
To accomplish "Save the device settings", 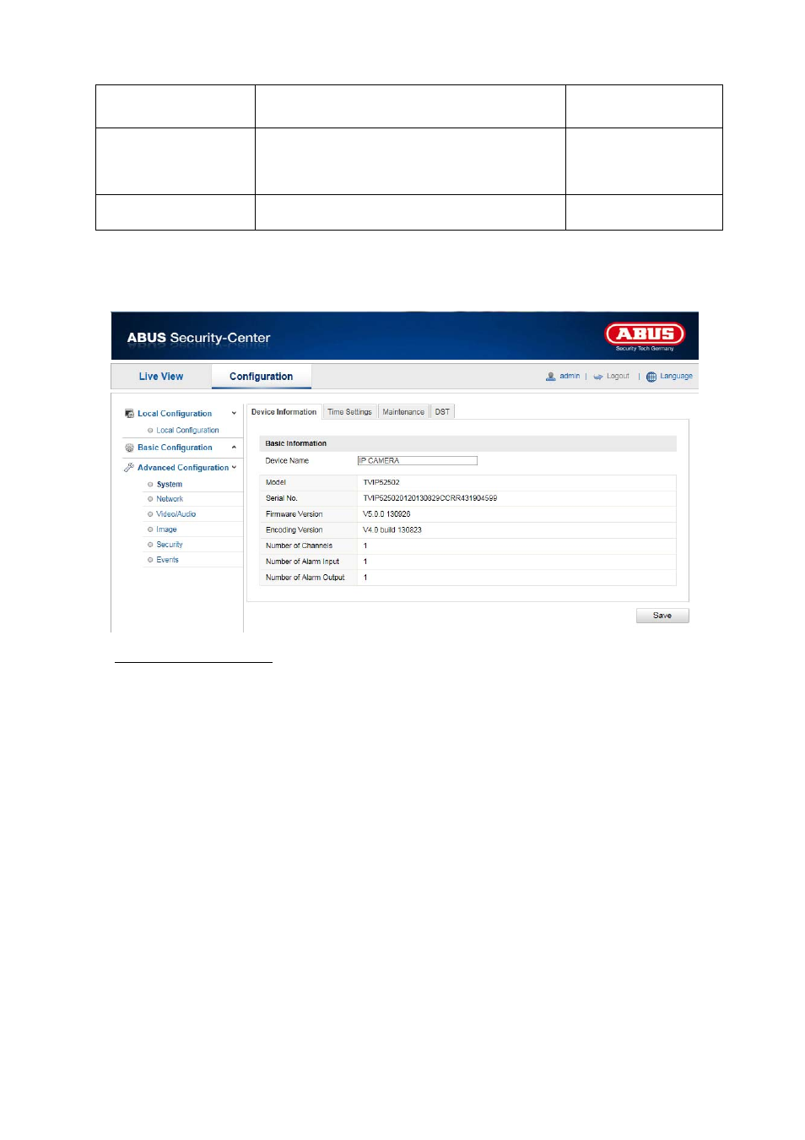I will (x=662, y=616).
